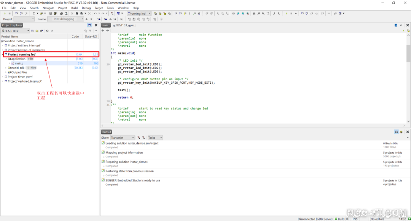The height and width of the screenshot is (221, 411).
Task: Open the Tasks dropdown in Output panel
Action: pos(155,138)
